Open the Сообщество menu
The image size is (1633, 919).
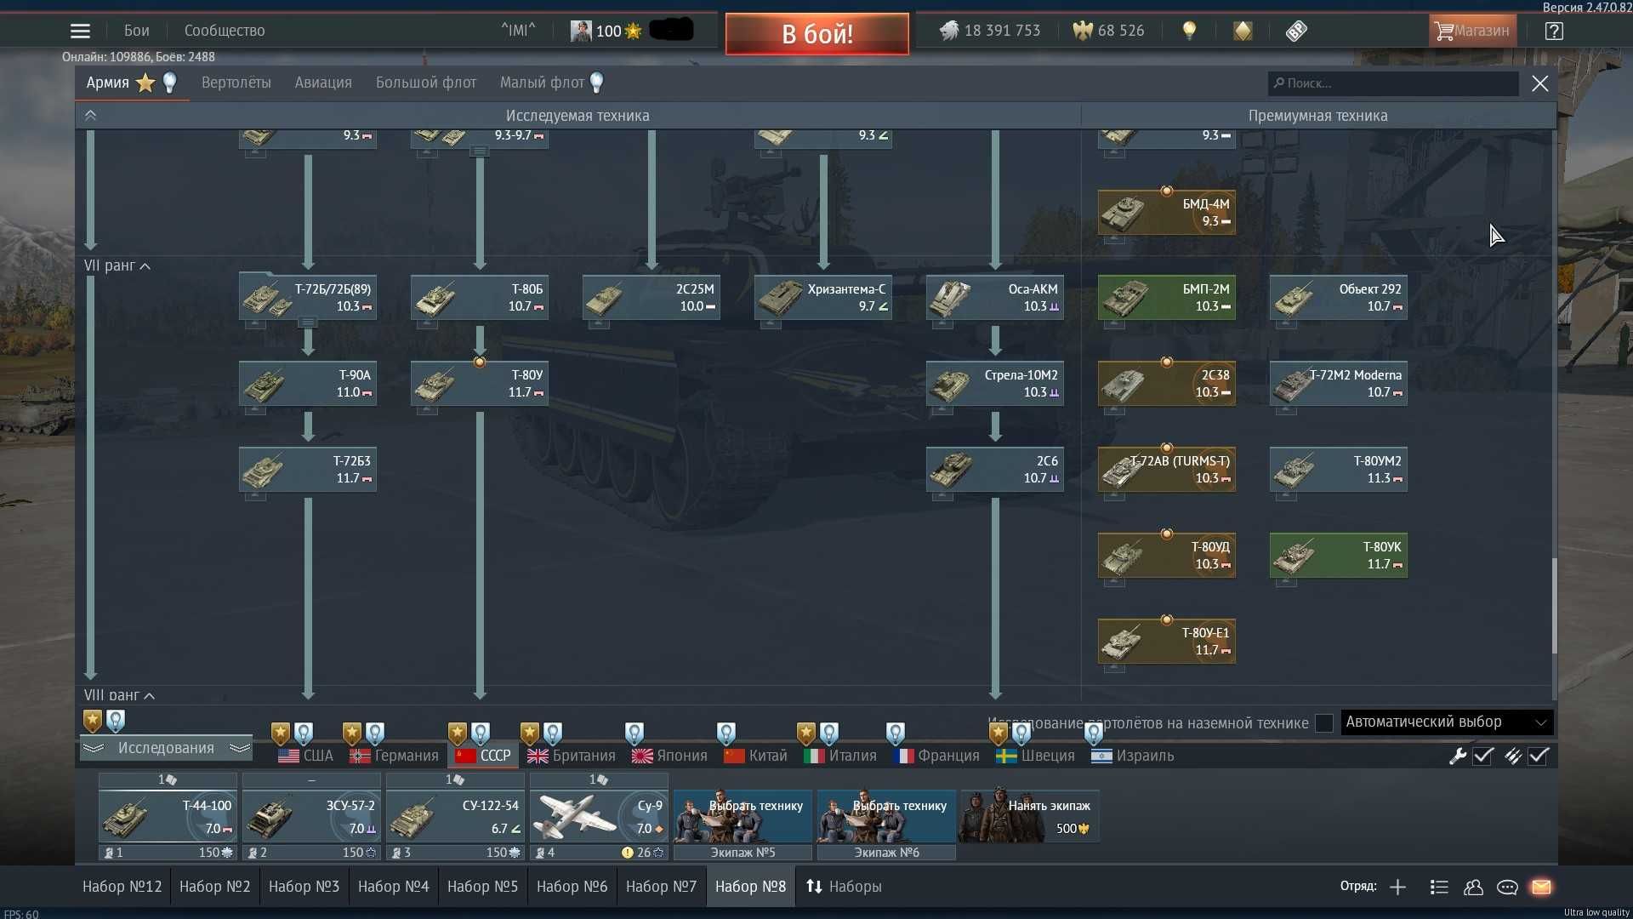pyautogui.click(x=225, y=31)
